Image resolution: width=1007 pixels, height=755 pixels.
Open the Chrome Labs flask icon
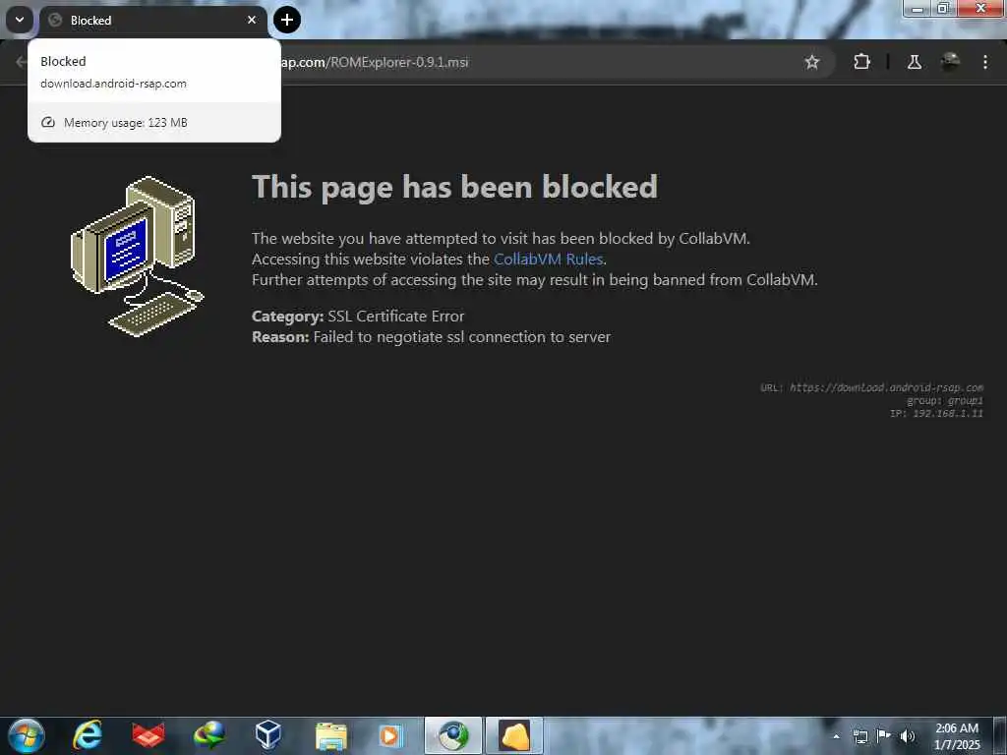click(914, 62)
